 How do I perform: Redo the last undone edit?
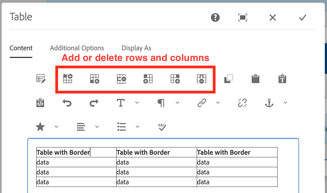[94, 103]
